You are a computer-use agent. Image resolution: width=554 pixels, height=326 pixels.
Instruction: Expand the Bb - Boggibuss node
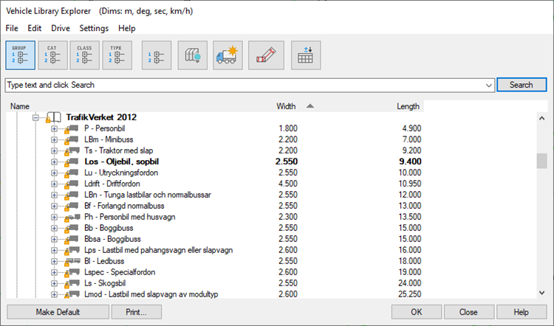[x=54, y=228]
